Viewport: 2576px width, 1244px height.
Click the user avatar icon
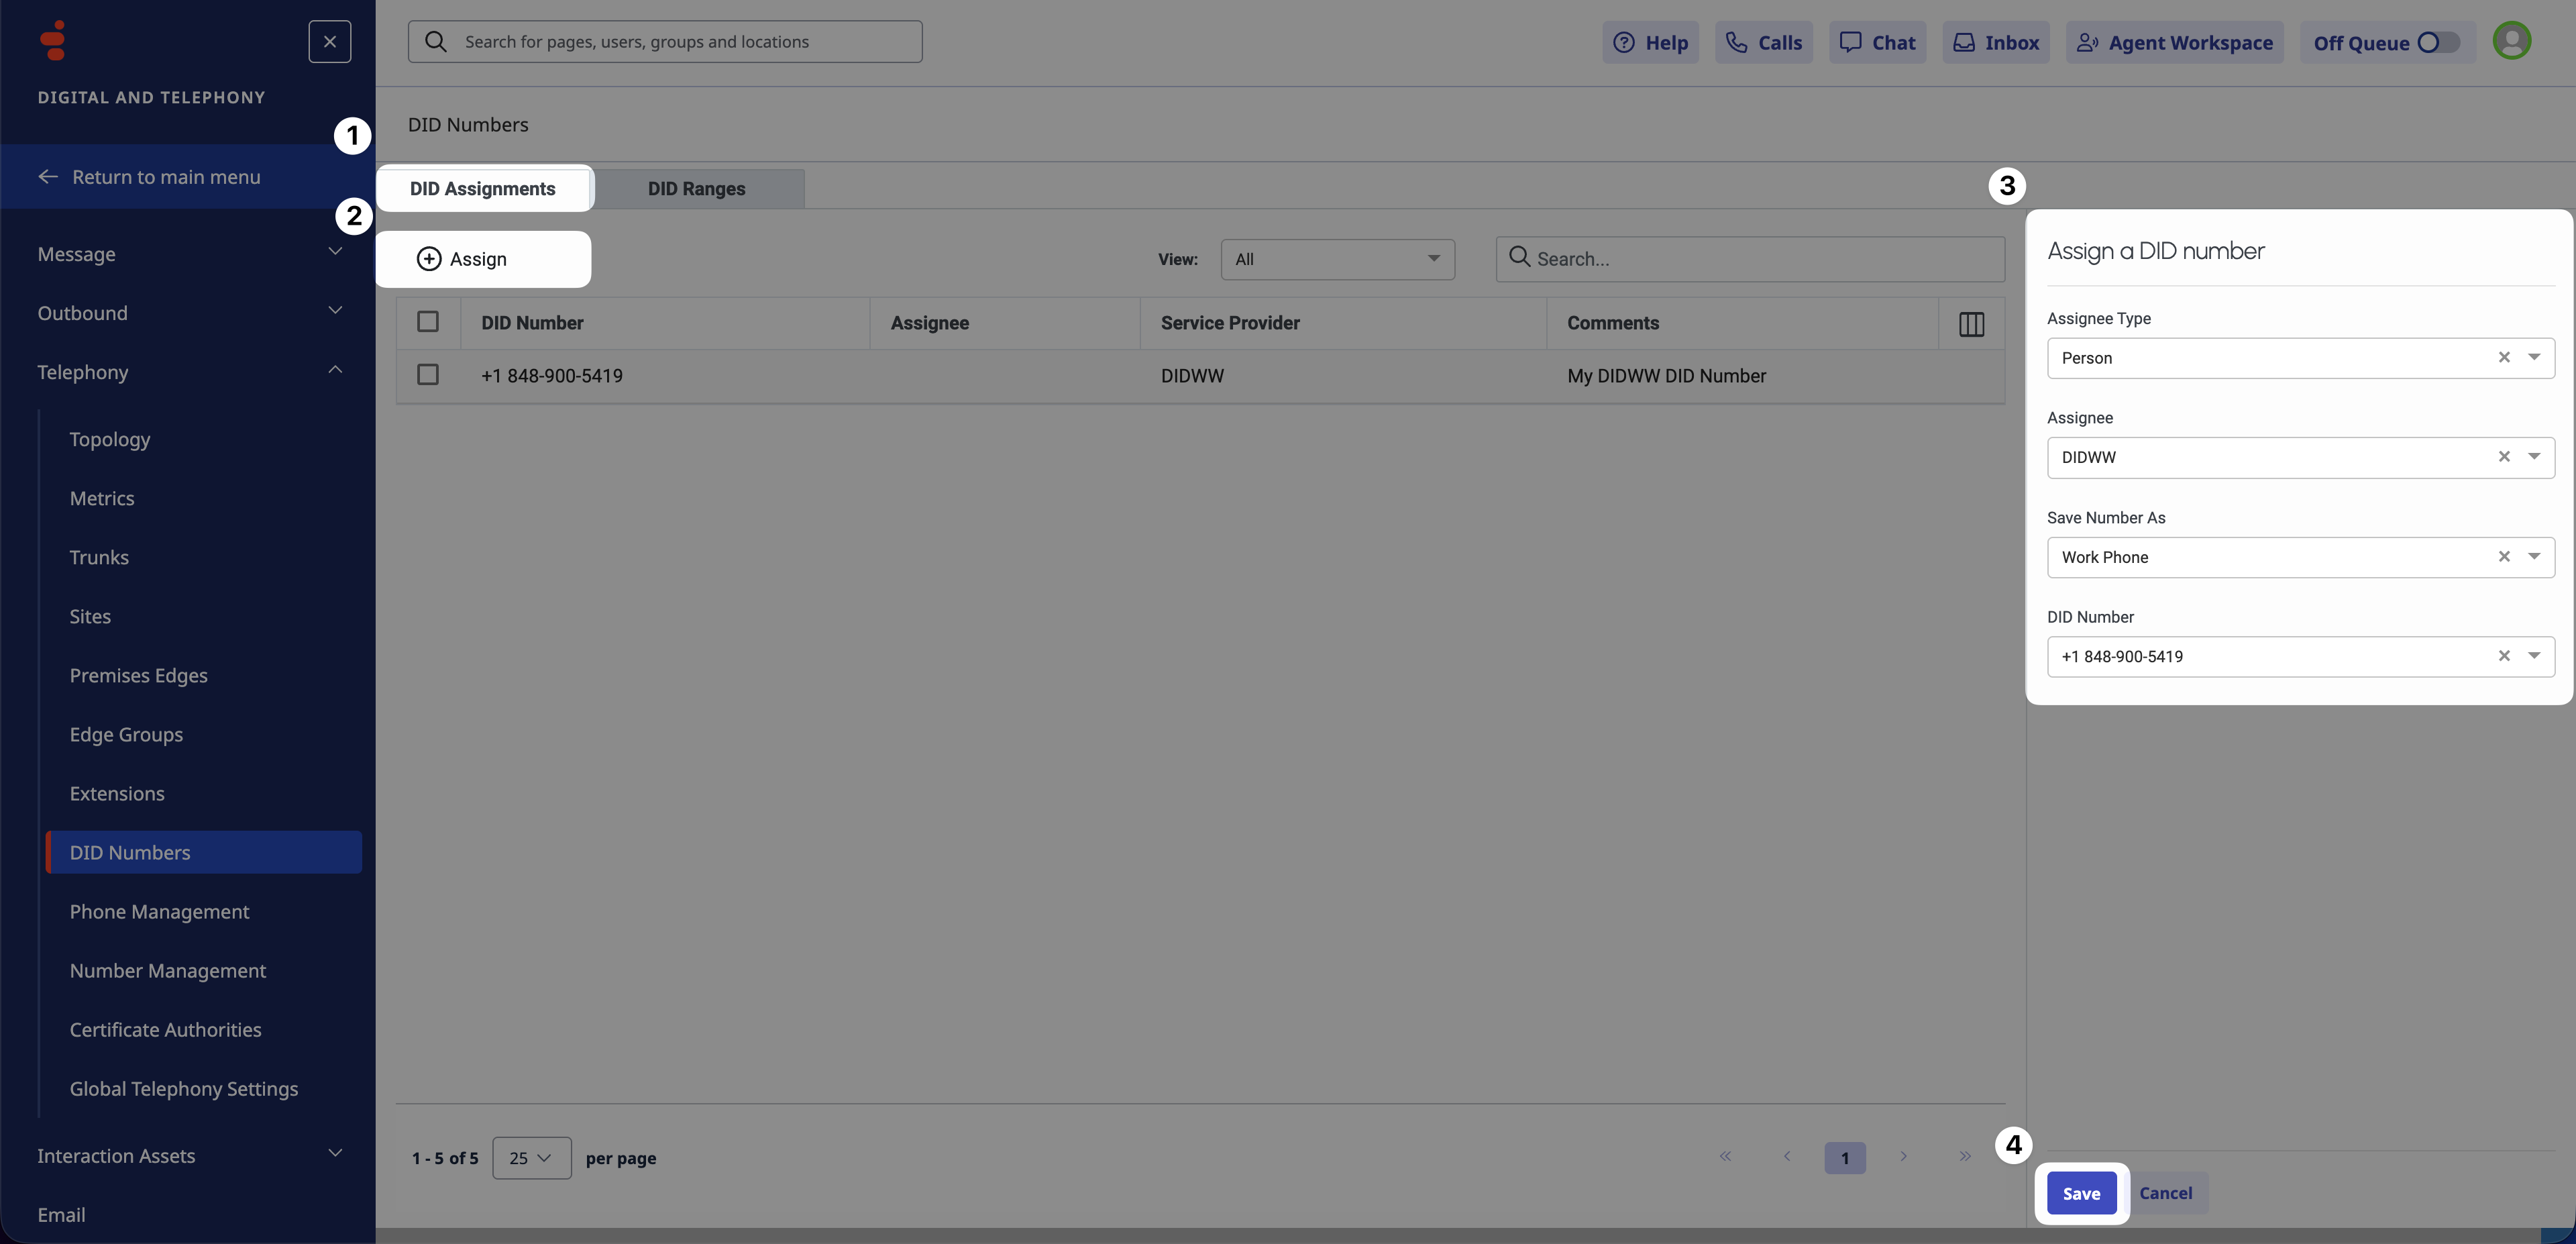click(2511, 41)
